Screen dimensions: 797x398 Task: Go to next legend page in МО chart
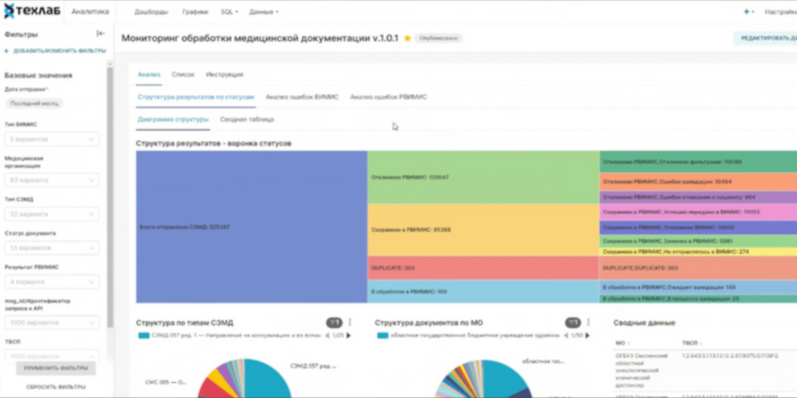587,335
